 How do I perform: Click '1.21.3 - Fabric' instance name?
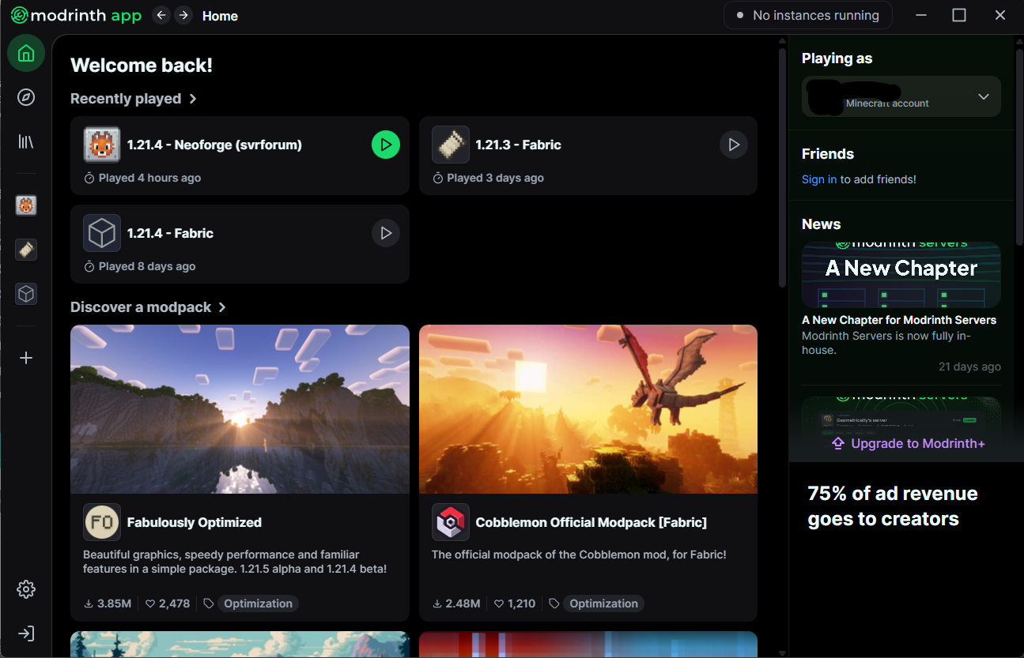[519, 145]
